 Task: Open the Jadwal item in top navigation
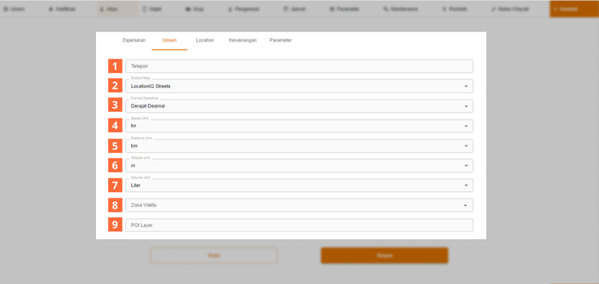[294, 9]
